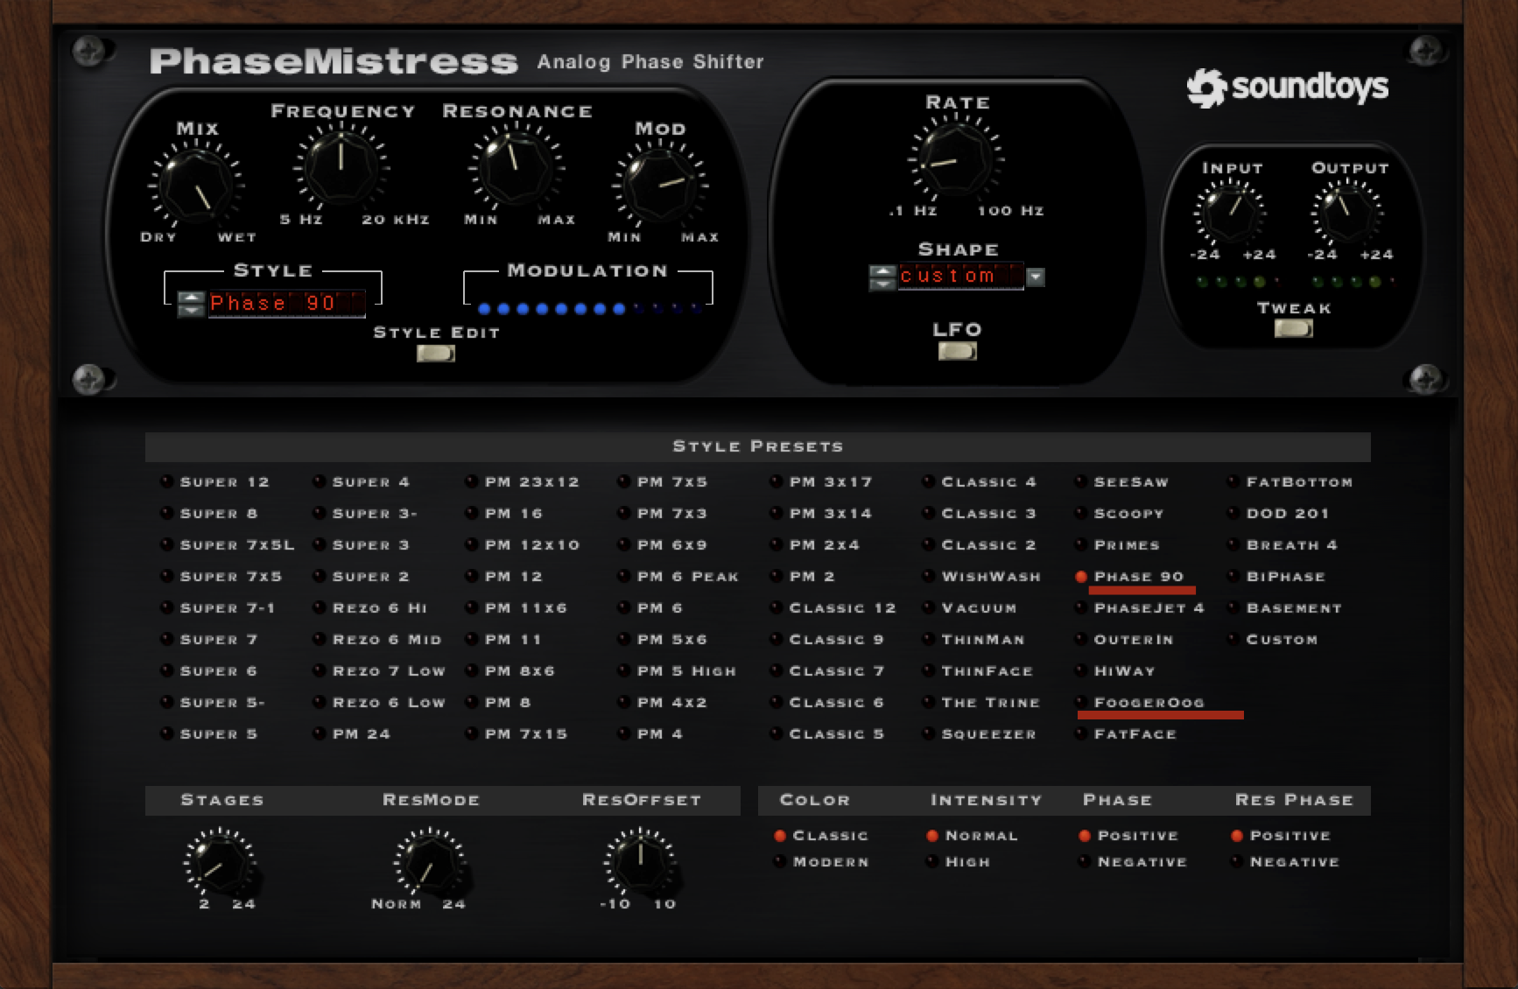The height and width of the screenshot is (989, 1518).
Task: Set Intensity to High
Action: point(959,862)
